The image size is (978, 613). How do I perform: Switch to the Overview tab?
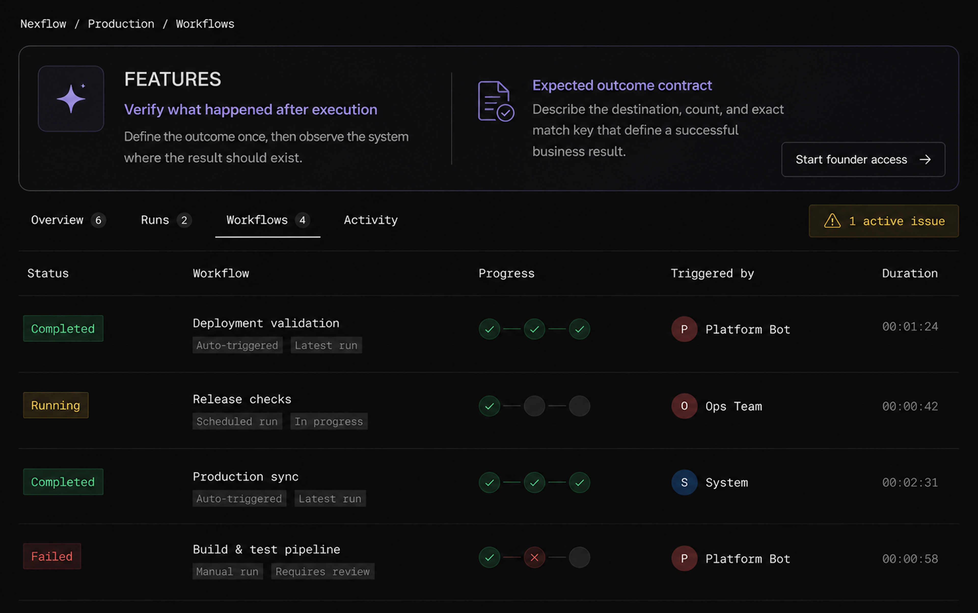(68, 220)
